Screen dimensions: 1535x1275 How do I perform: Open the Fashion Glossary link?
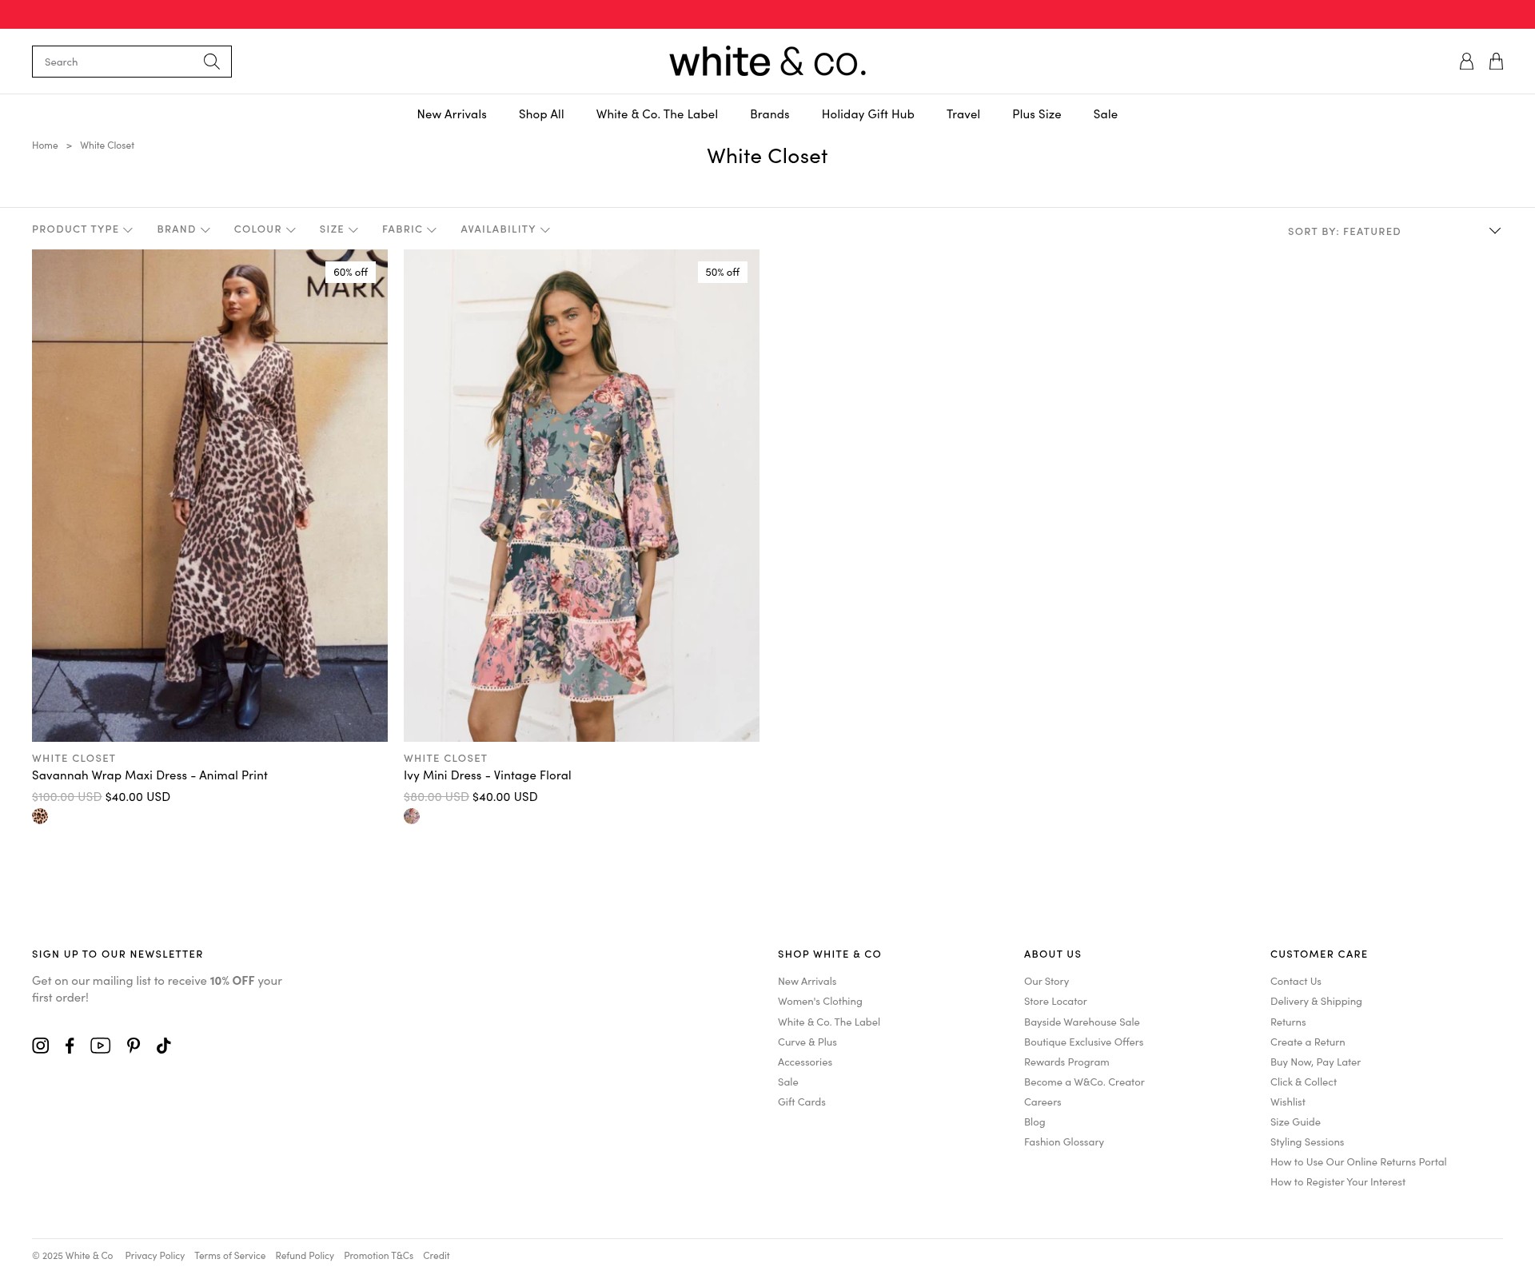tap(1064, 1142)
